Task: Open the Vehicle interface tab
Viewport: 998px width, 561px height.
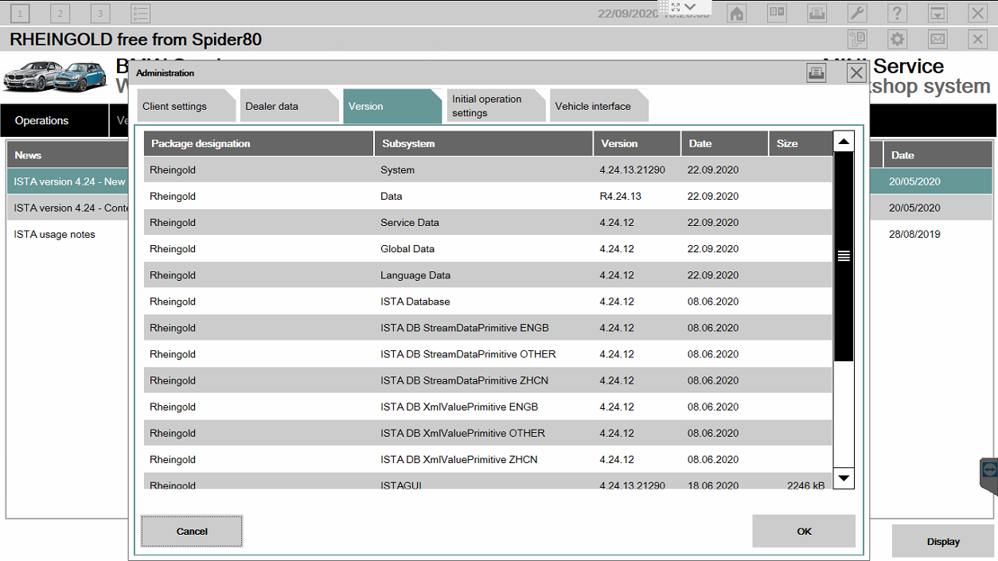Action: pyautogui.click(x=598, y=106)
